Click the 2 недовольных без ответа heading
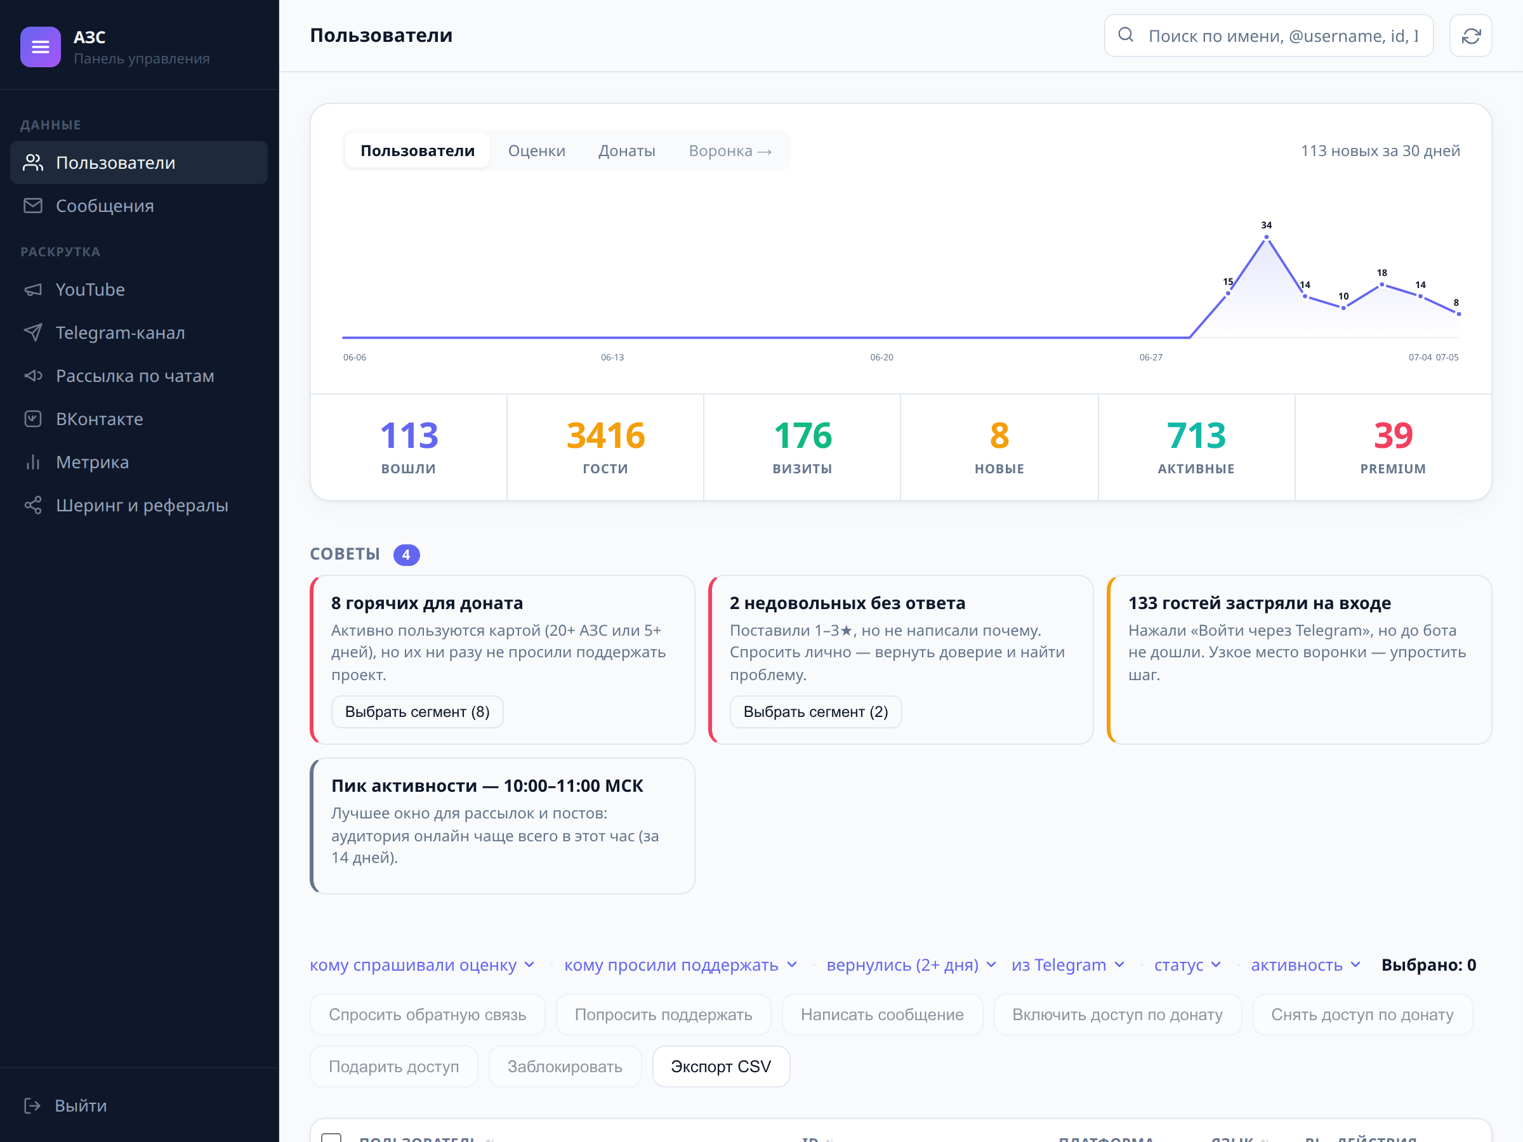 coord(847,603)
